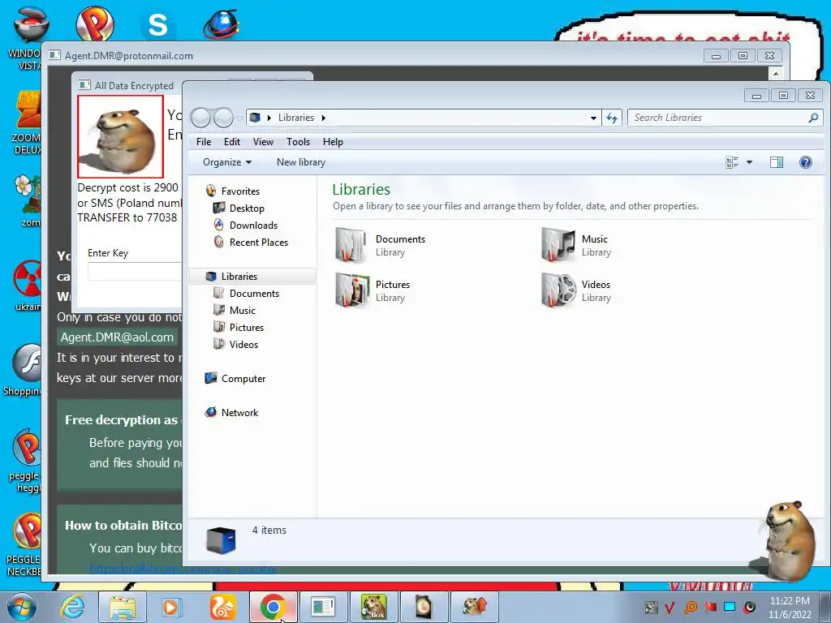Screen dimensions: 831x623
Task: Click the Enter Key input field
Action: click(x=135, y=271)
